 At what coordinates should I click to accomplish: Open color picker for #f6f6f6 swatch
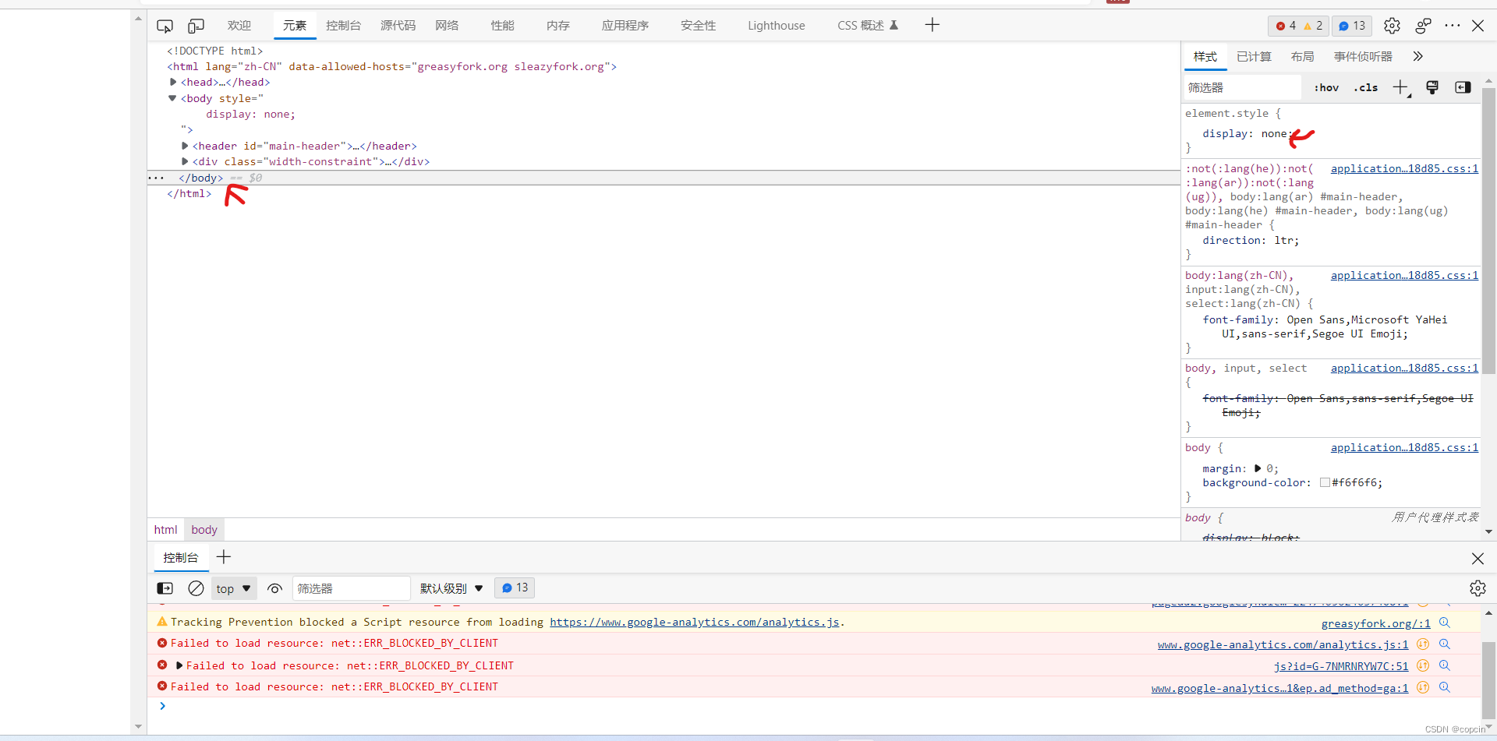1325,483
